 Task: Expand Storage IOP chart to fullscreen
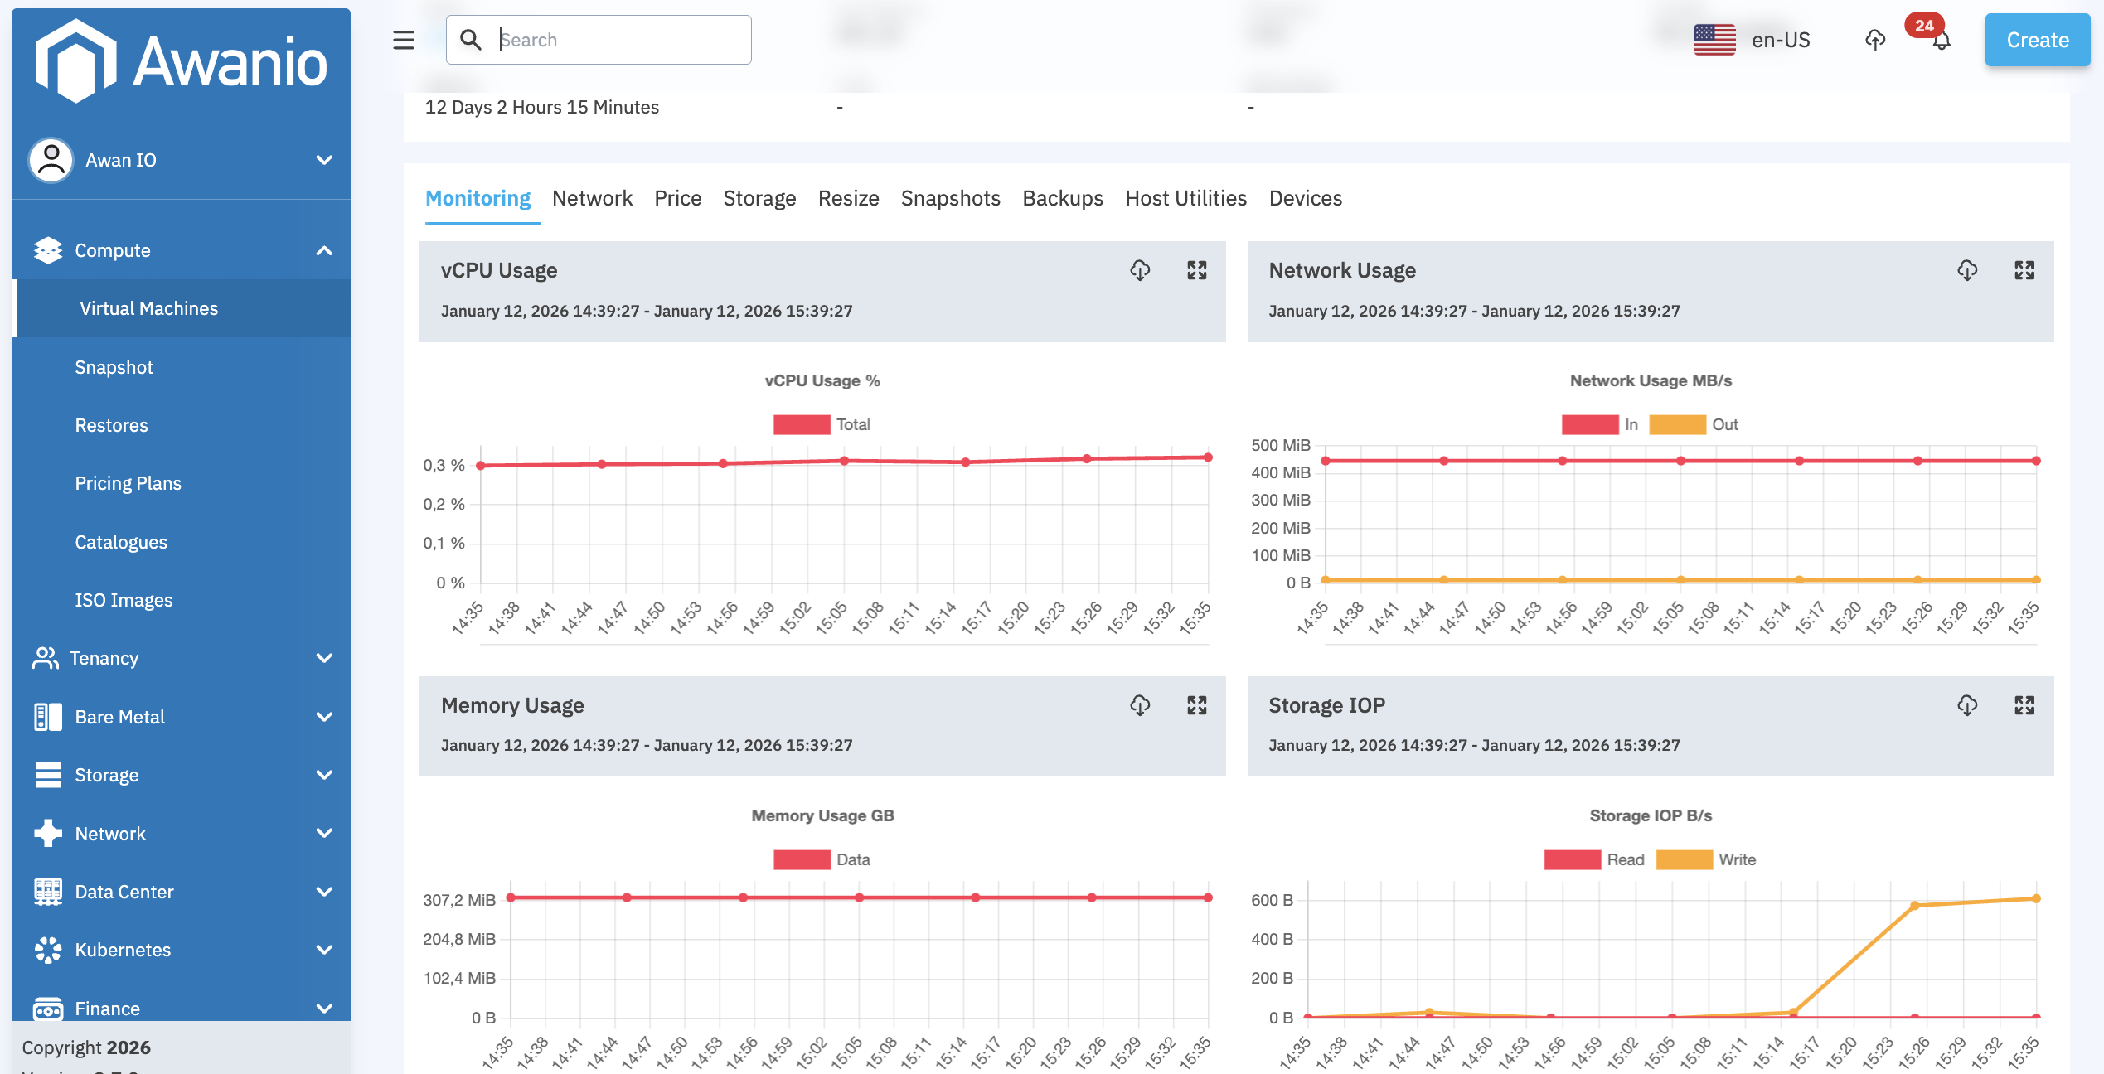point(2025,705)
